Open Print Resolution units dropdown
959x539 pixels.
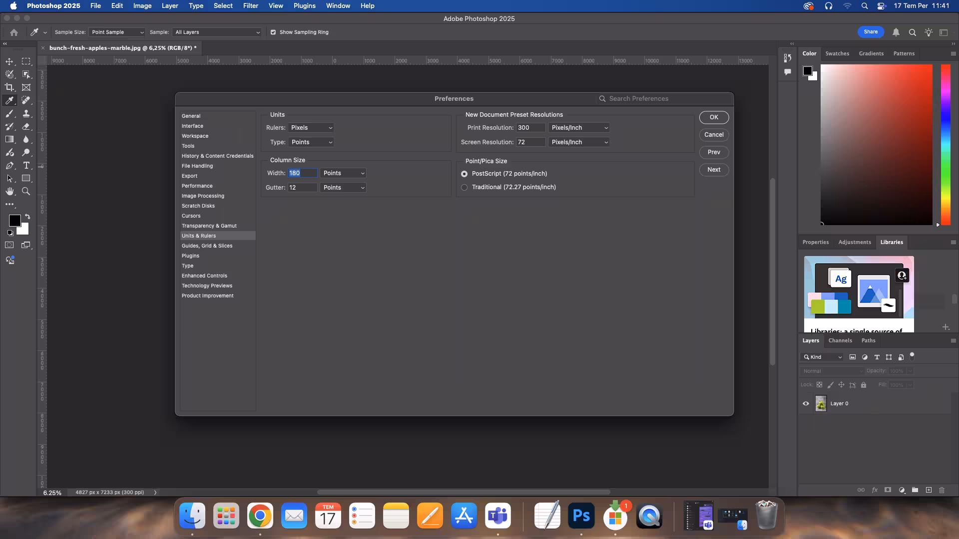(579, 128)
